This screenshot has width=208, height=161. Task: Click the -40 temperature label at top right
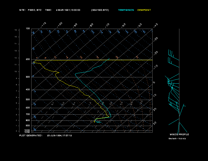tap(155, 25)
